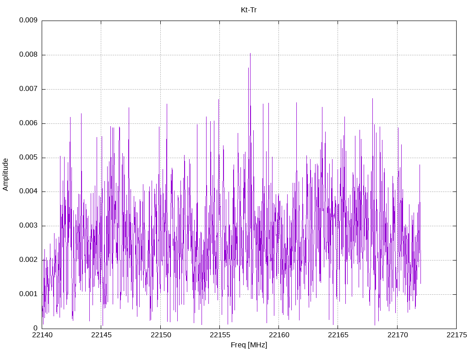Click the 22170 x-axis tick label

[x=398, y=335]
